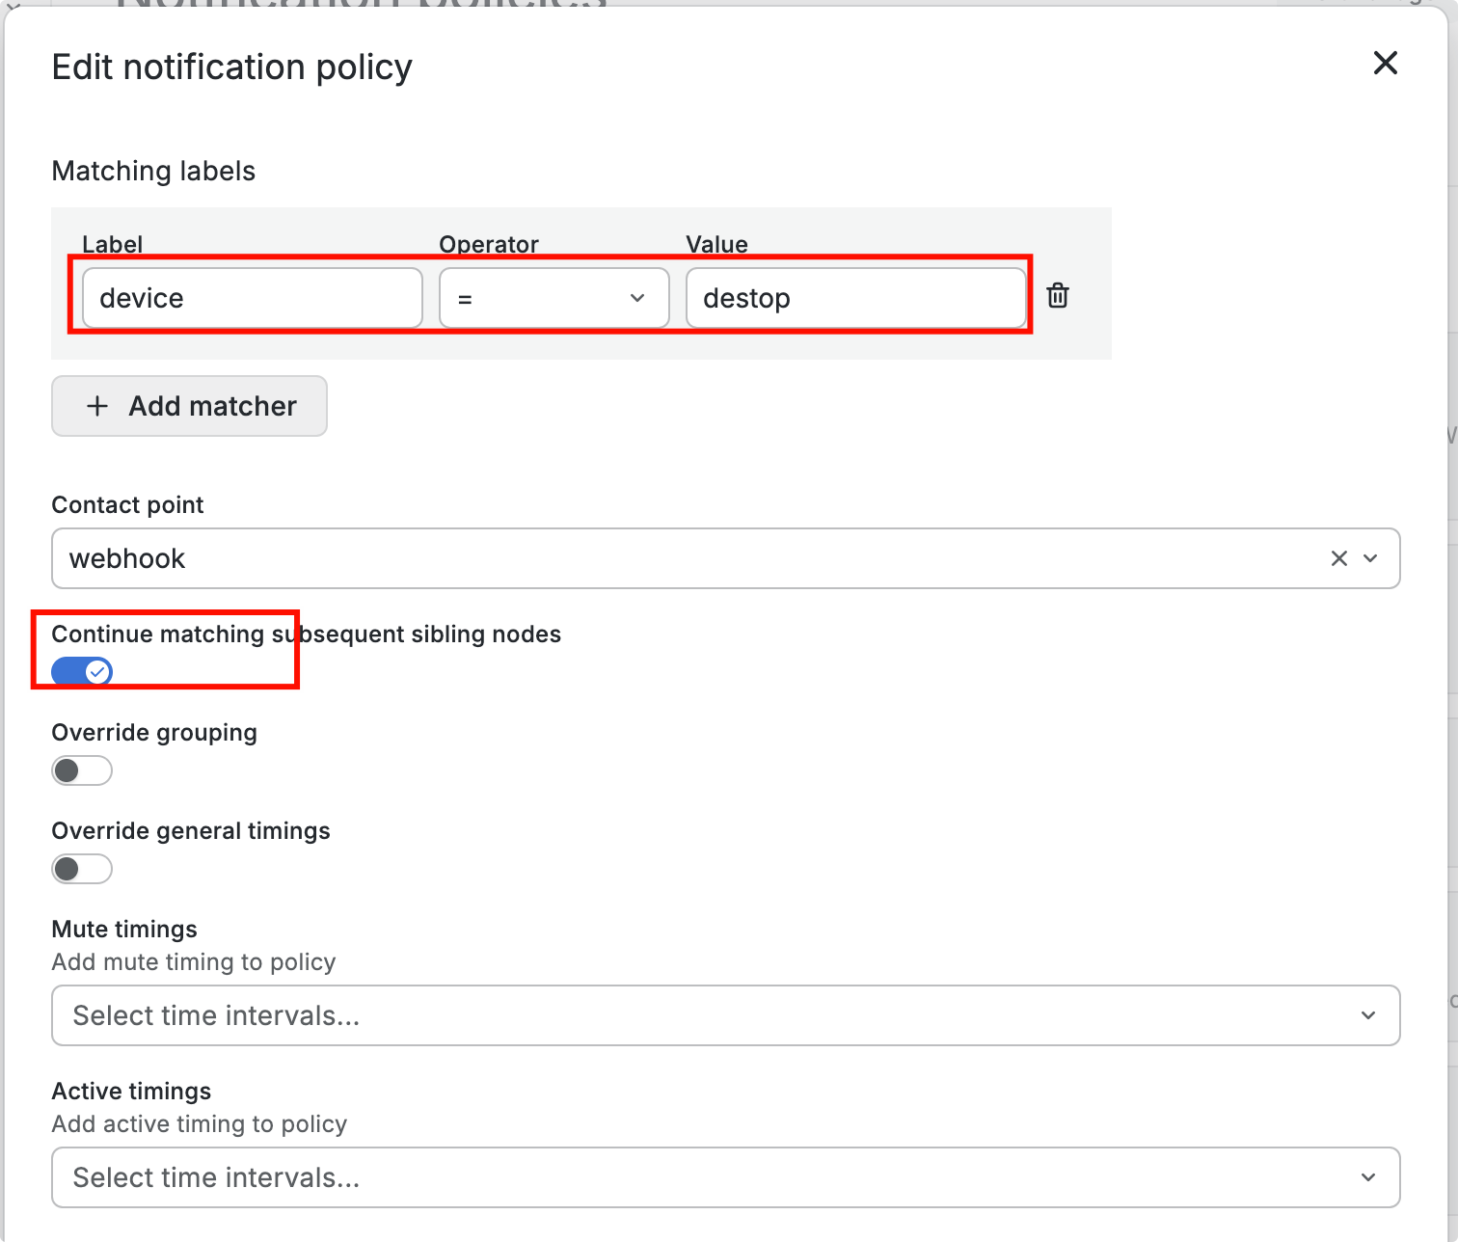1458x1242 pixels.
Task: Turn on Override general timings switch
Action: click(x=82, y=869)
